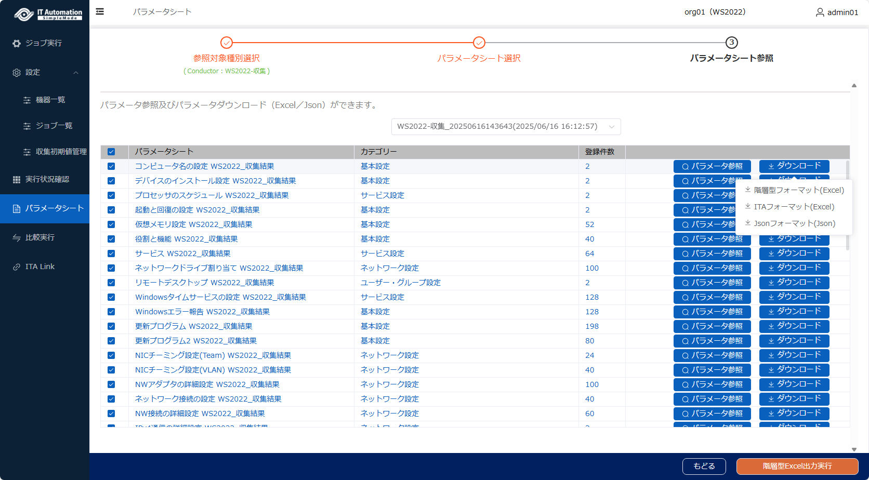Click the もどる button
The width and height of the screenshot is (869, 480).
[x=704, y=466]
